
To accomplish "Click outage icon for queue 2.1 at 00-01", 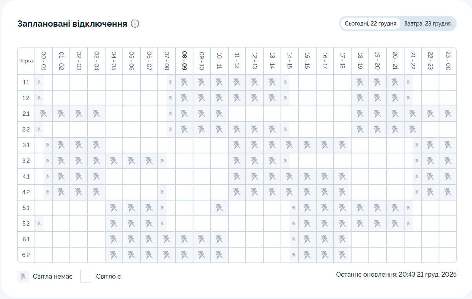I will 44,114.
